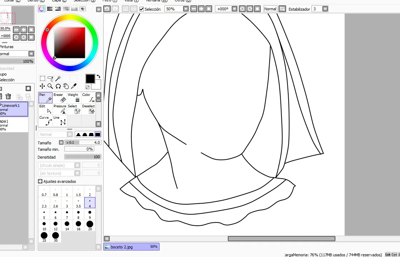Screen dimensions: 400x257
Task: Select the eyedropper tool
Action: tap(74, 86)
